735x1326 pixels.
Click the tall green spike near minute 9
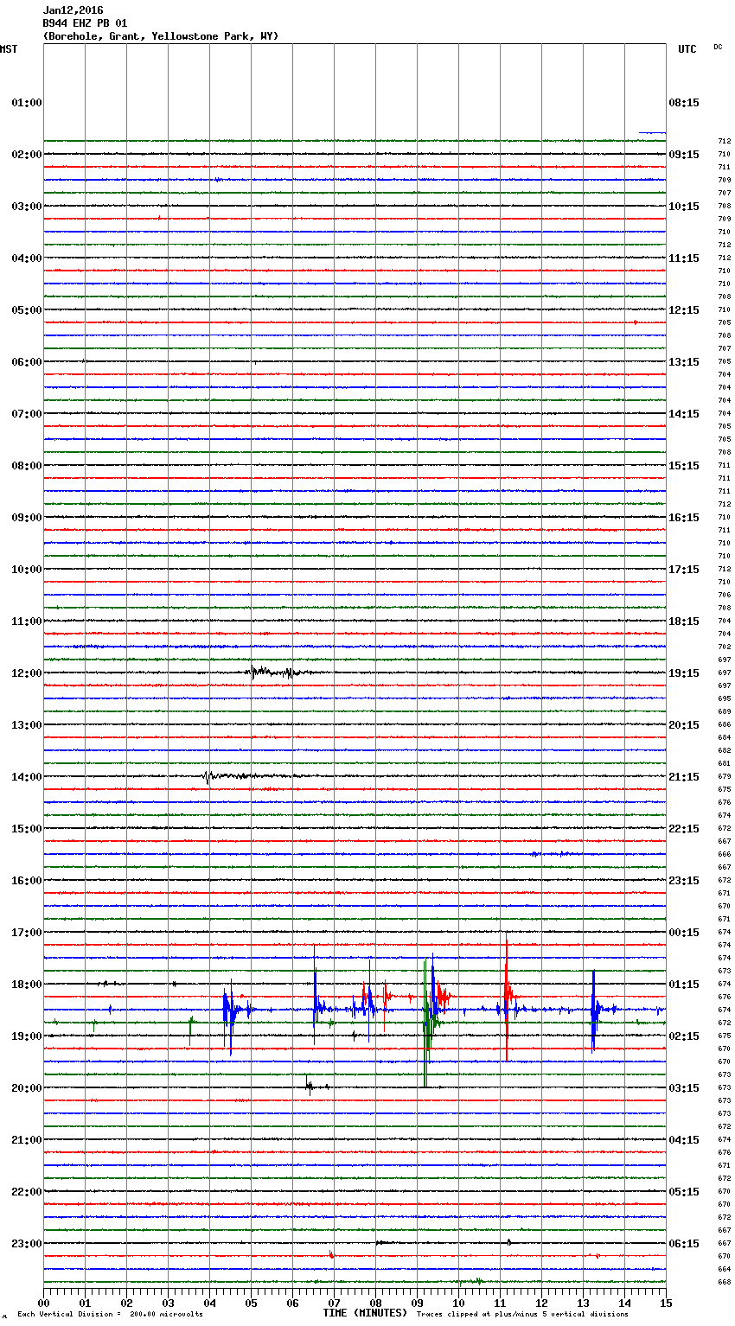426,1023
